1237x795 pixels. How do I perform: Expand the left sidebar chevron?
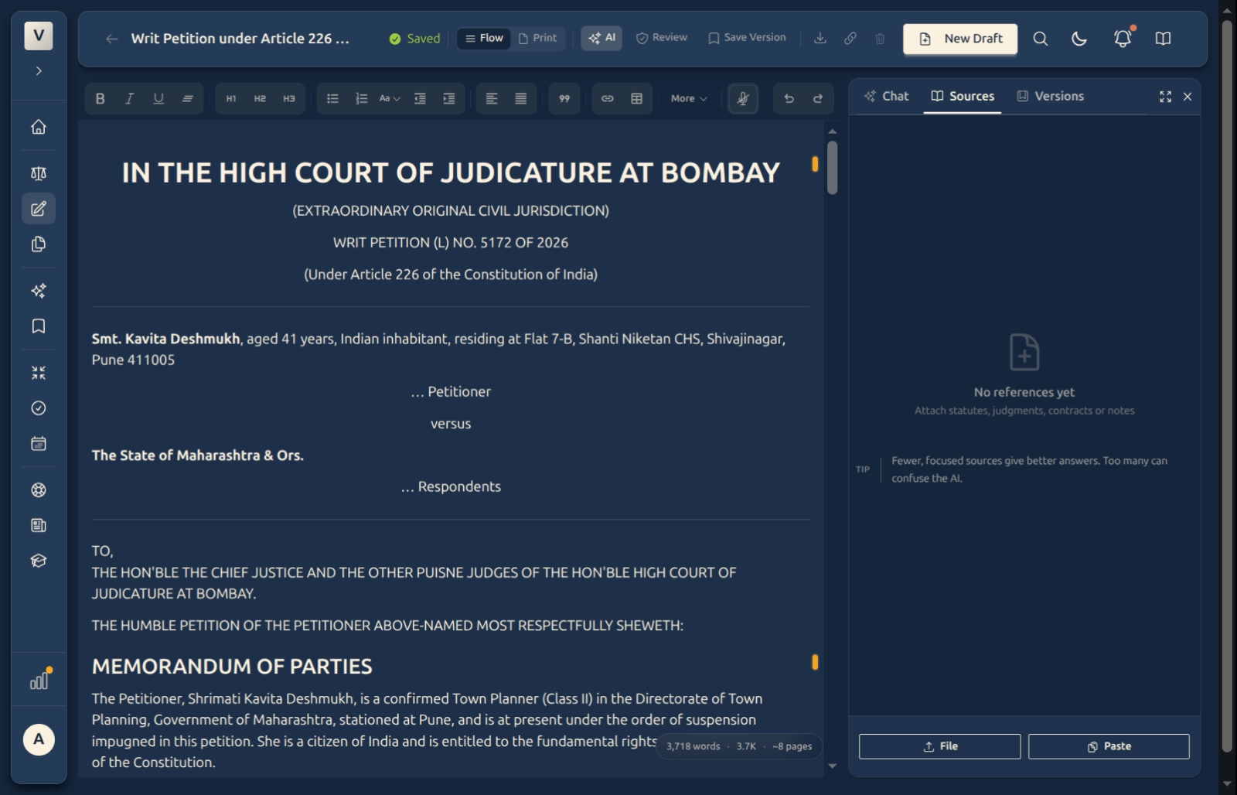pyautogui.click(x=39, y=70)
